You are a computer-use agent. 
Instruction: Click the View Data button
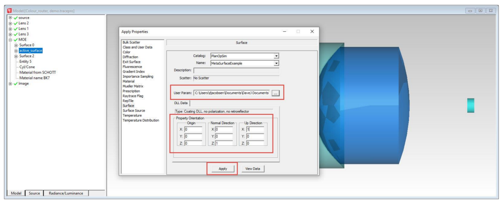click(x=253, y=169)
